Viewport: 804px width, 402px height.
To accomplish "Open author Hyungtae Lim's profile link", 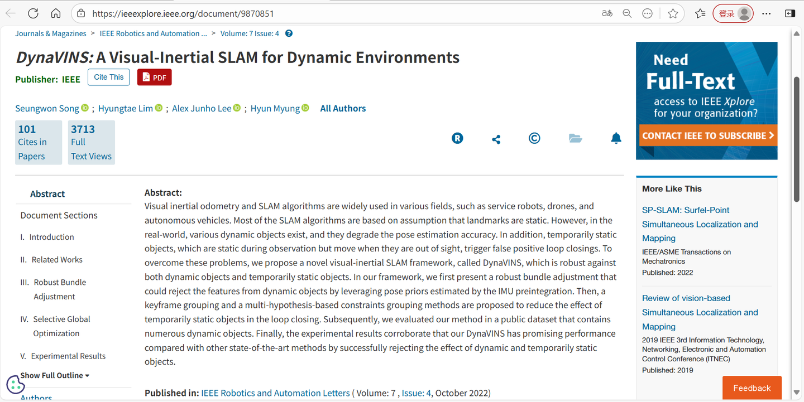I will coord(126,108).
